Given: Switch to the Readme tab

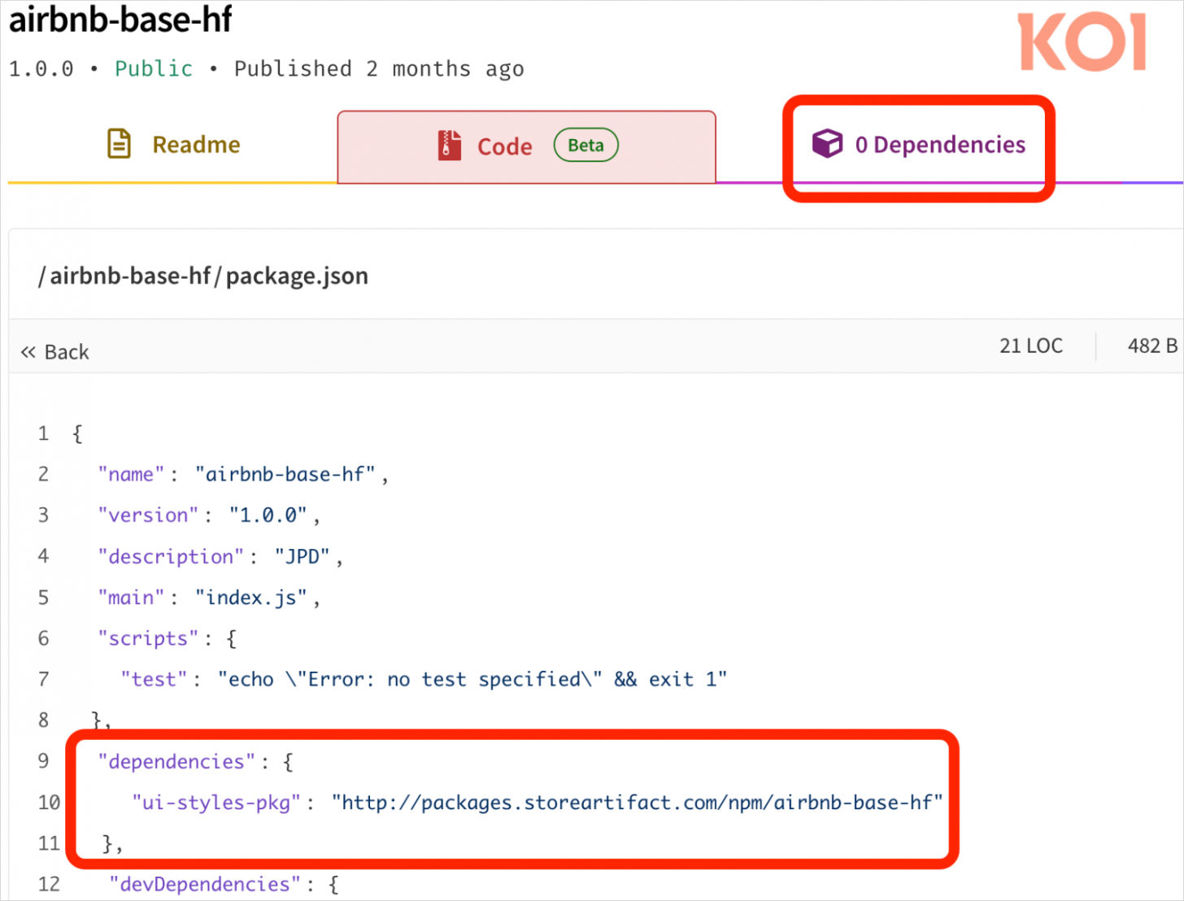Looking at the screenshot, I should (195, 145).
